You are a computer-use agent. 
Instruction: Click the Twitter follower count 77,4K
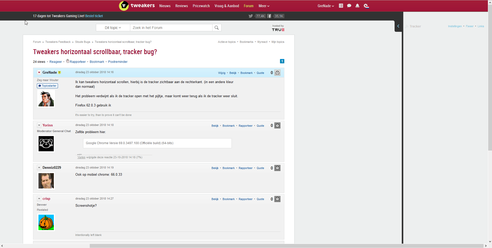tap(260, 16)
